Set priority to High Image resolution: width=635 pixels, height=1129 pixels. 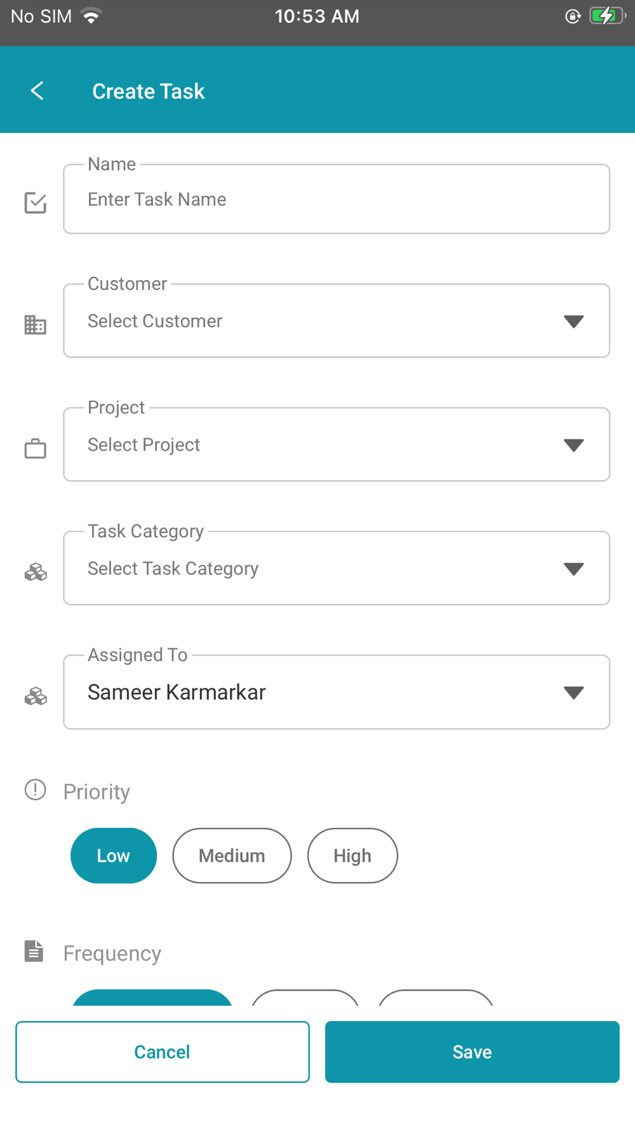pyautogui.click(x=352, y=855)
